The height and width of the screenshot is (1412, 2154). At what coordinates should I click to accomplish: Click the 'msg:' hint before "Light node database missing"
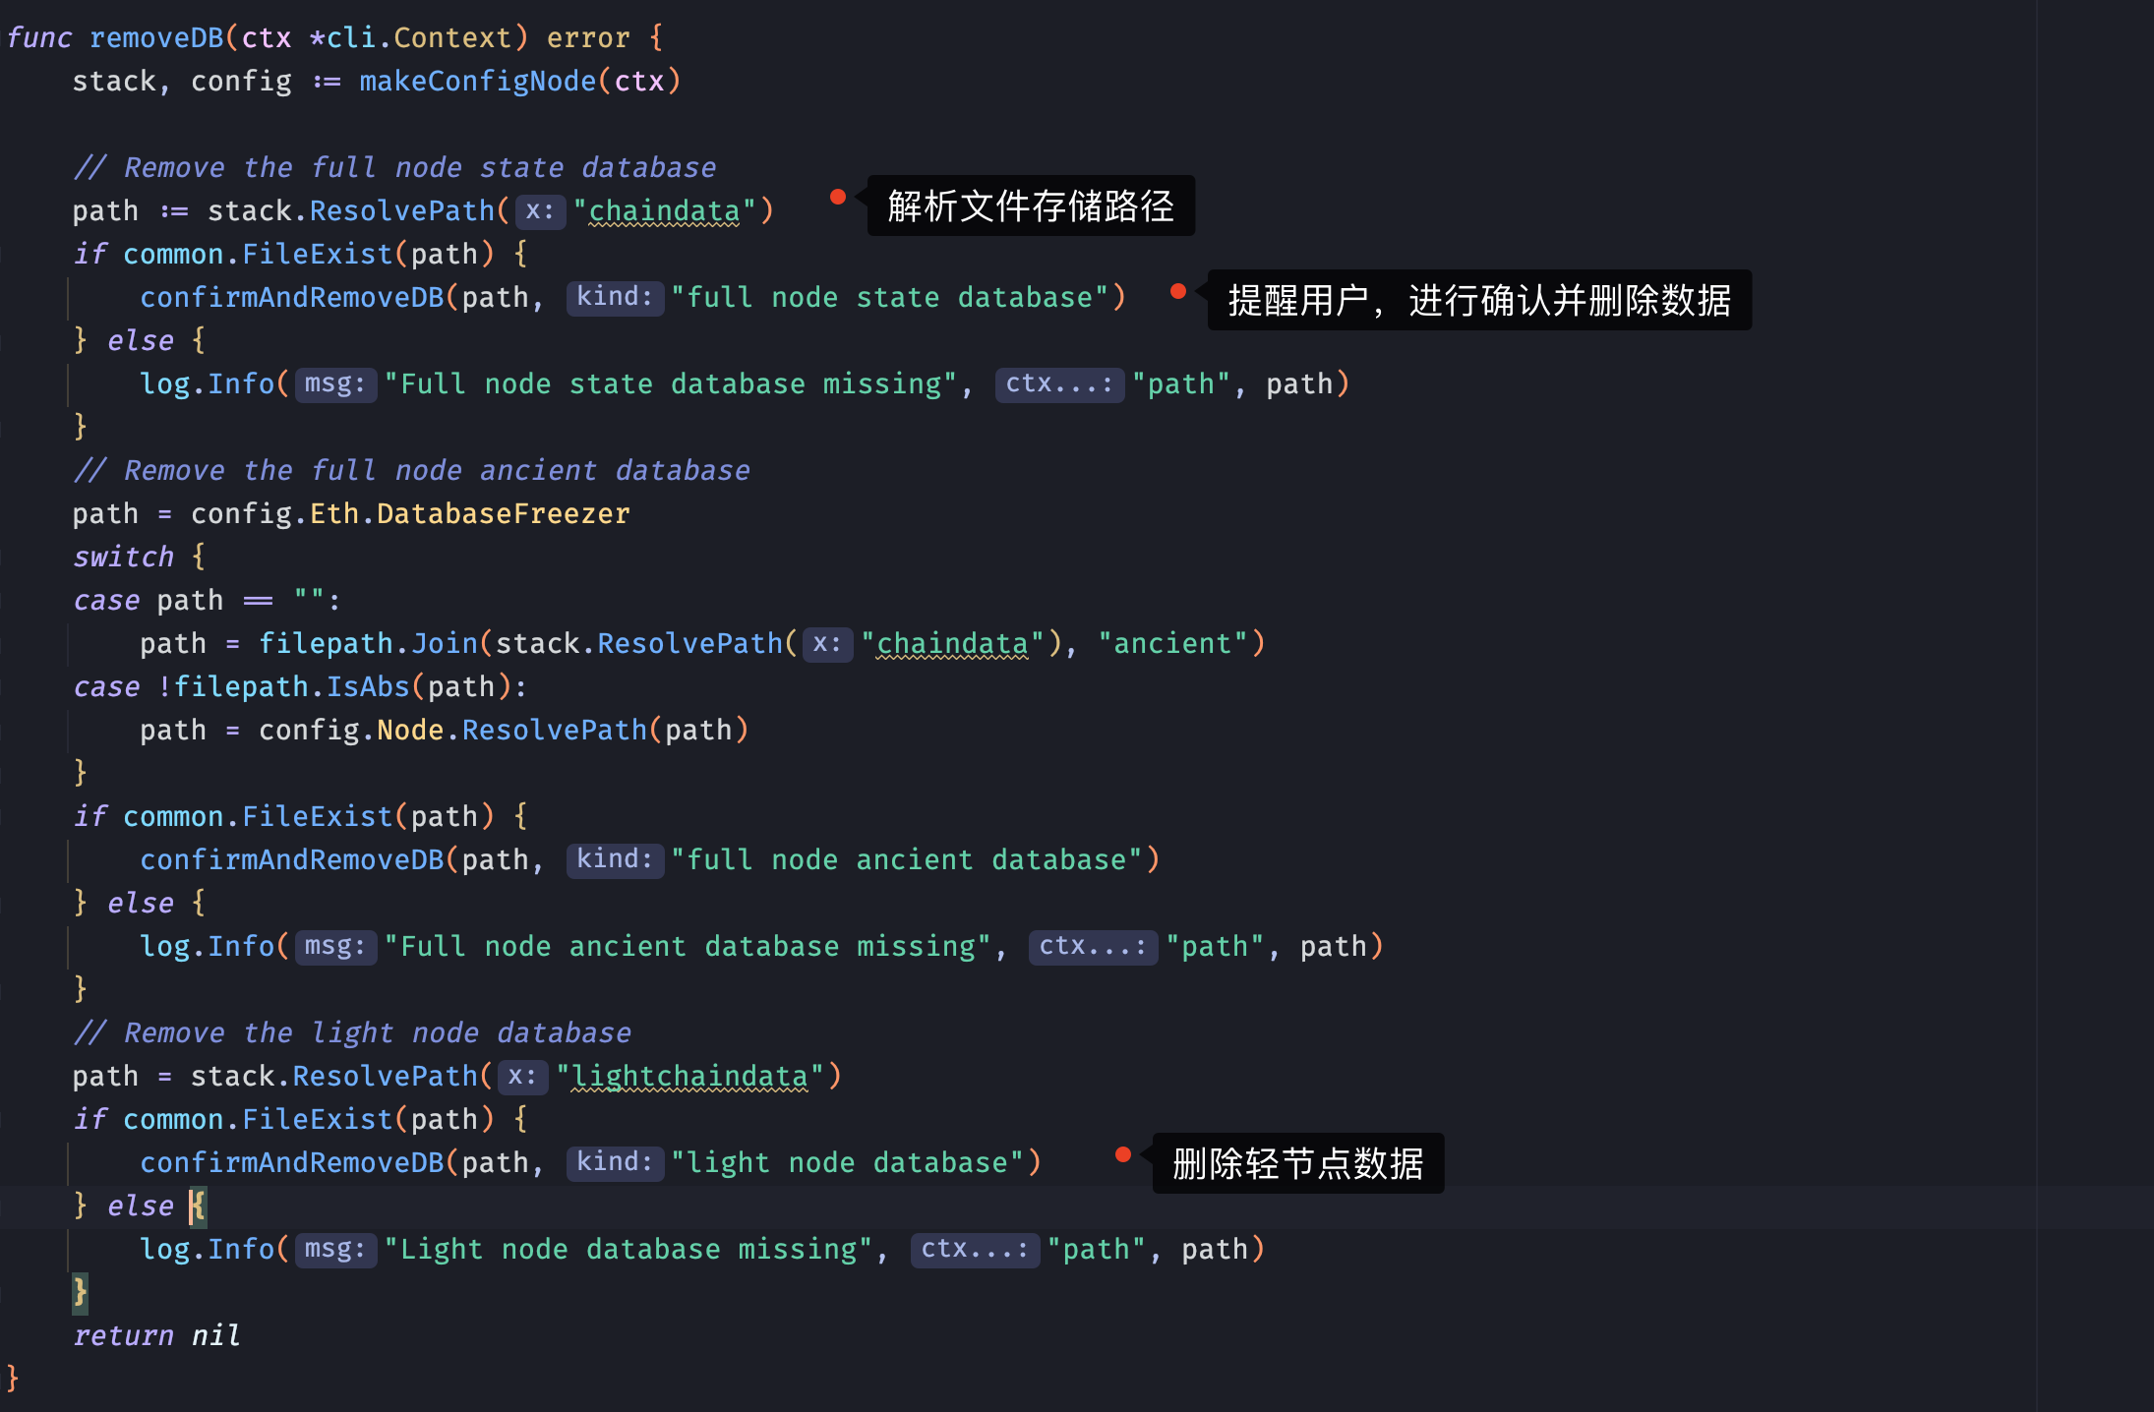click(x=335, y=1249)
